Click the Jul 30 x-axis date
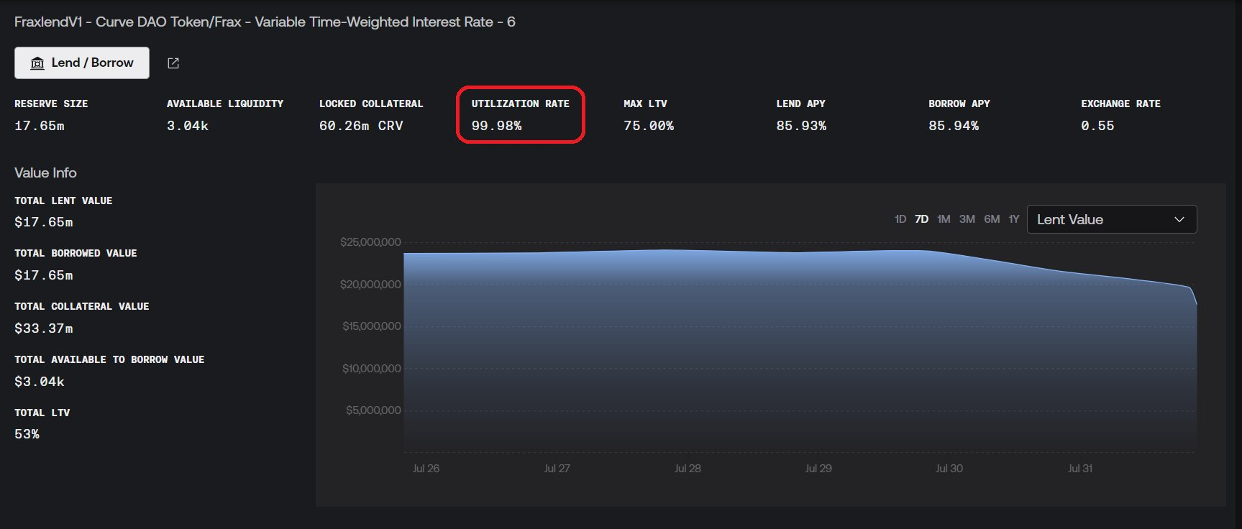This screenshot has width=1242, height=529. [x=949, y=469]
